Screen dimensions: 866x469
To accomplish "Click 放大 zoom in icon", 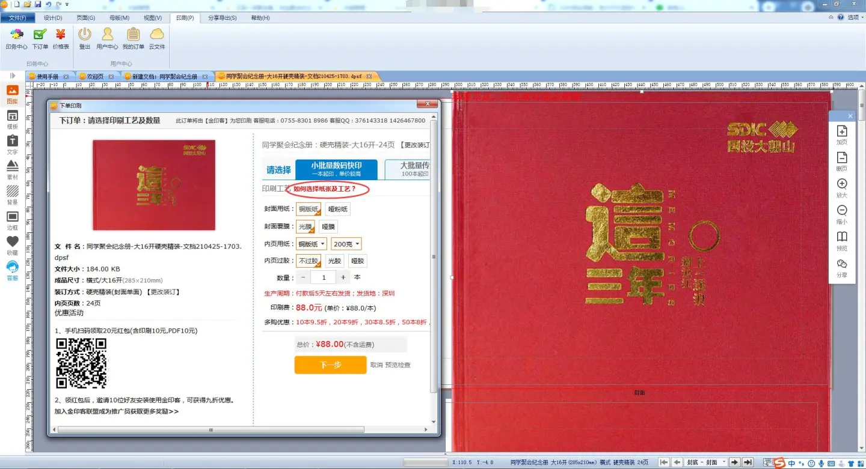I will pos(842,189).
